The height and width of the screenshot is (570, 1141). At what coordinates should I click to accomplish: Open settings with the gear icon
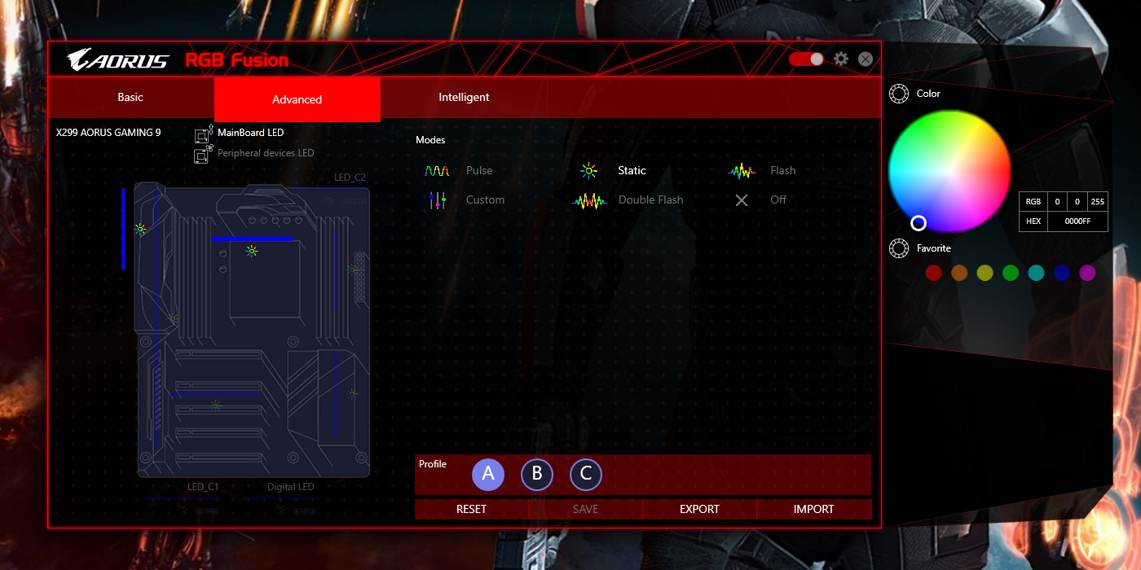tap(841, 59)
